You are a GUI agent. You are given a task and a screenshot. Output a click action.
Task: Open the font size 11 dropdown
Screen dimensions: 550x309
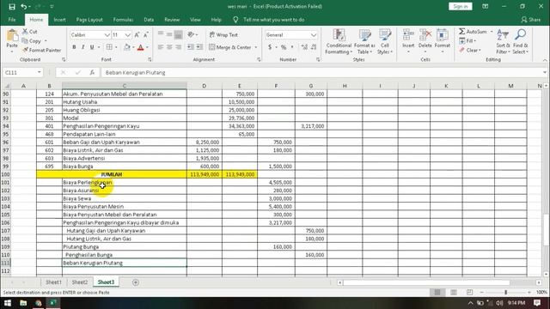pyautogui.click(x=128, y=35)
